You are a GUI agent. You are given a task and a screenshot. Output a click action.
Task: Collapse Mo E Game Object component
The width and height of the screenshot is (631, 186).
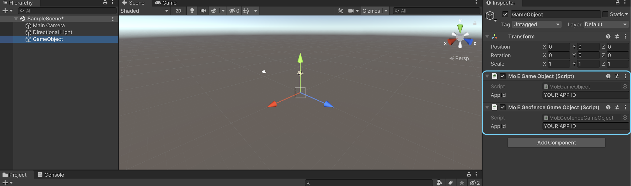tap(487, 76)
